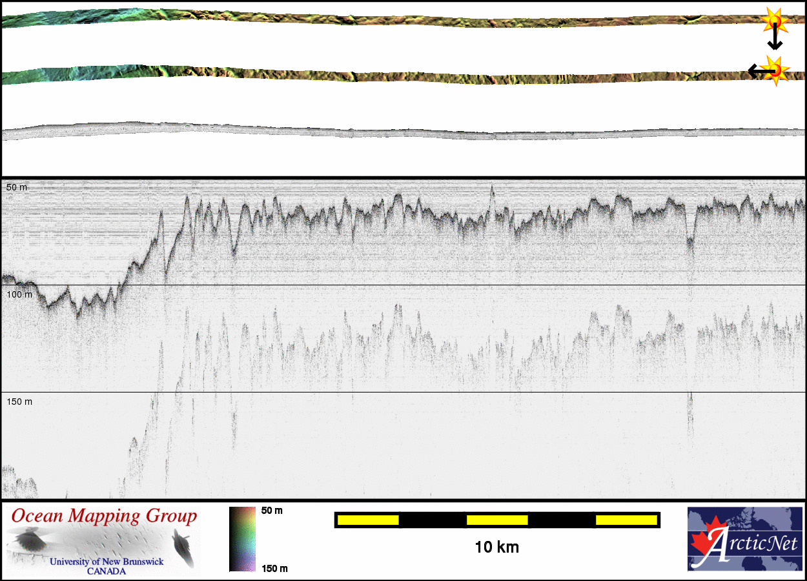Click the 150 m depth label in the echogram

[19, 402]
